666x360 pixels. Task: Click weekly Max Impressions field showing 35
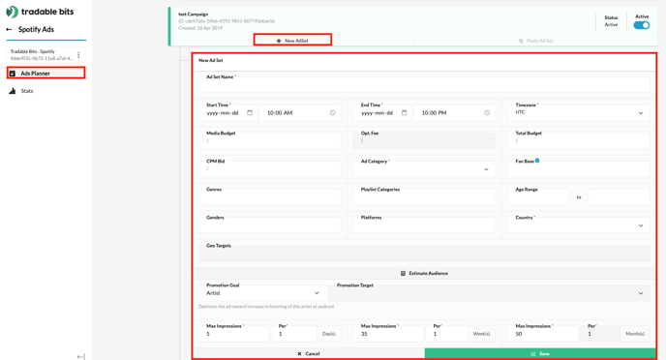[x=388, y=334]
